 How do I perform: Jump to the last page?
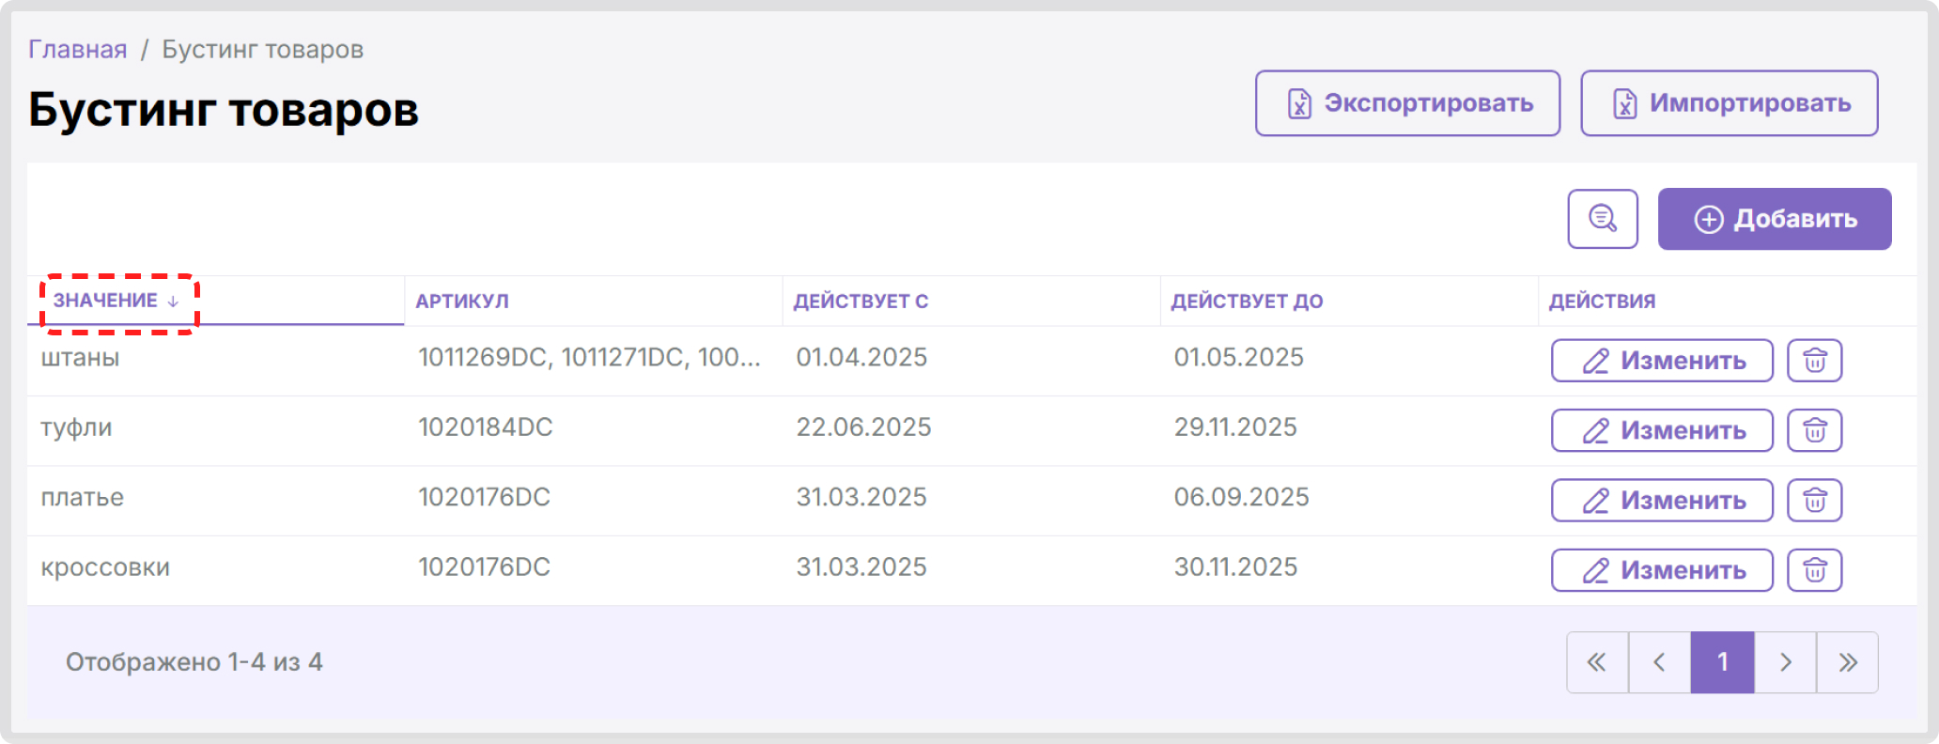1847,662
